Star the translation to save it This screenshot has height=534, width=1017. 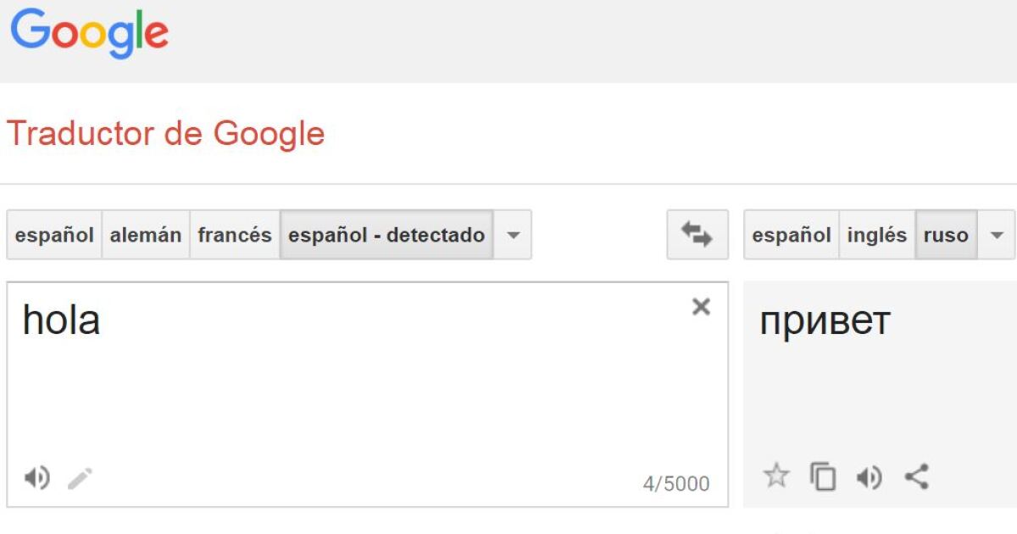point(775,476)
